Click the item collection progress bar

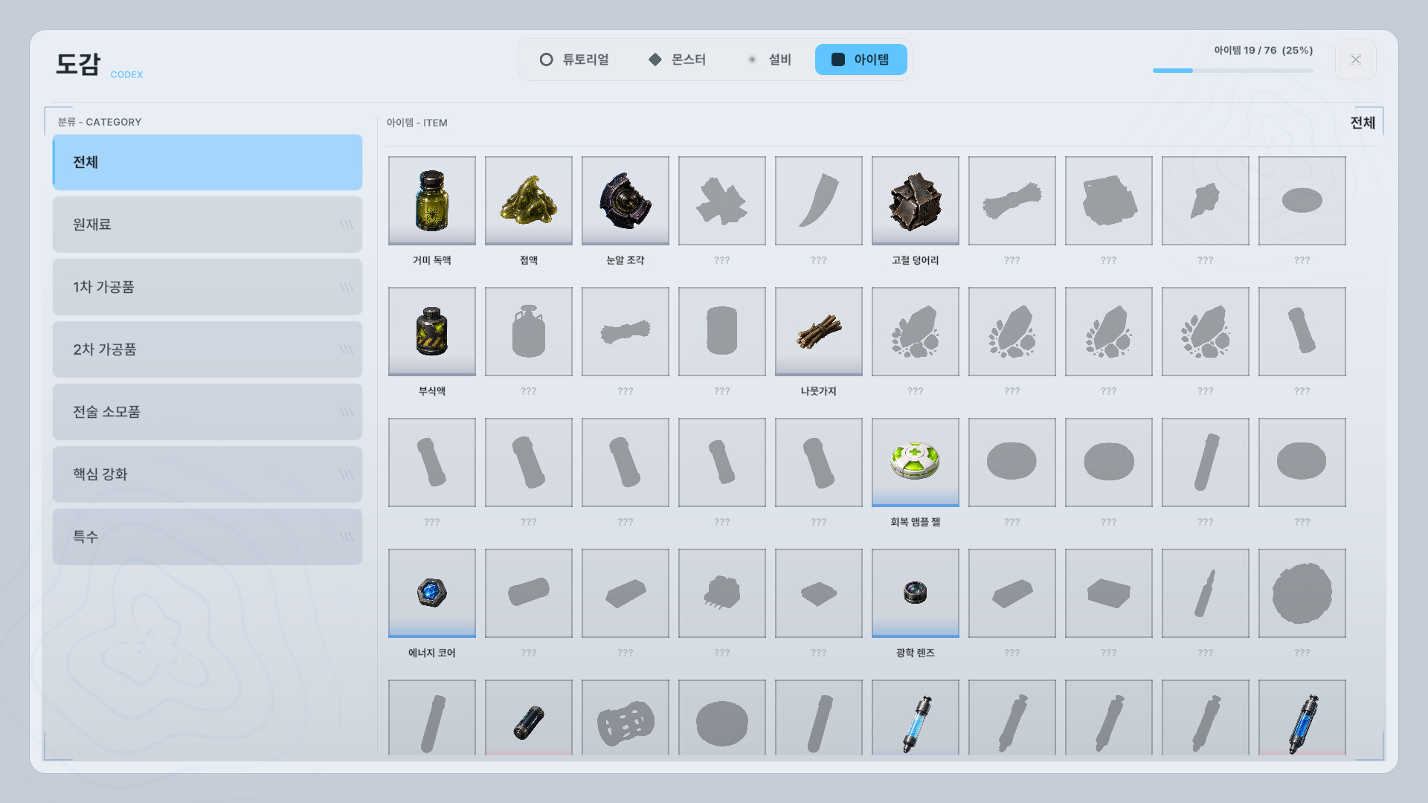tap(1233, 71)
